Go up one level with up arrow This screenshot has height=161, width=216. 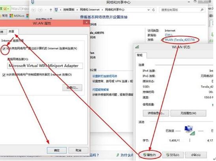pyautogui.click(x=51, y=10)
